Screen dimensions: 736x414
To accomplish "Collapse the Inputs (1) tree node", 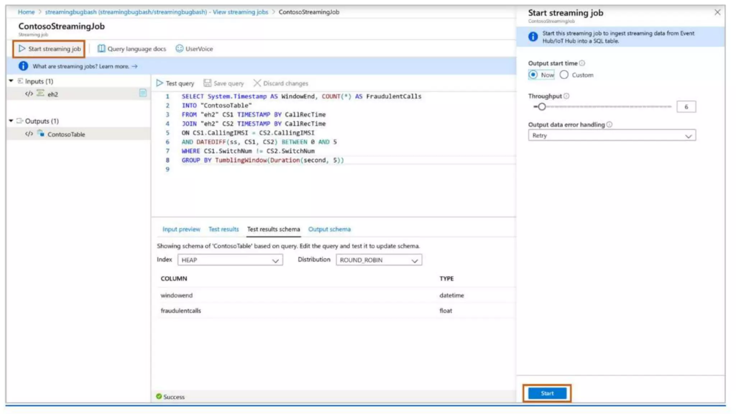I will pos(11,81).
